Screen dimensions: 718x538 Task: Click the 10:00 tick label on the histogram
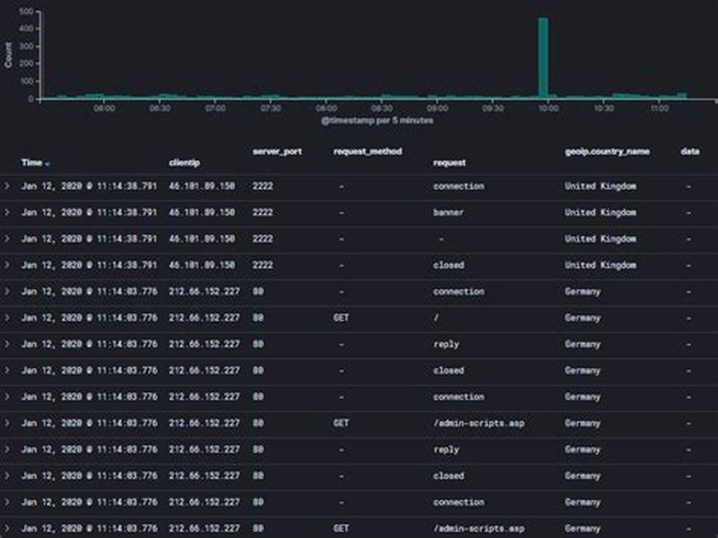point(548,108)
